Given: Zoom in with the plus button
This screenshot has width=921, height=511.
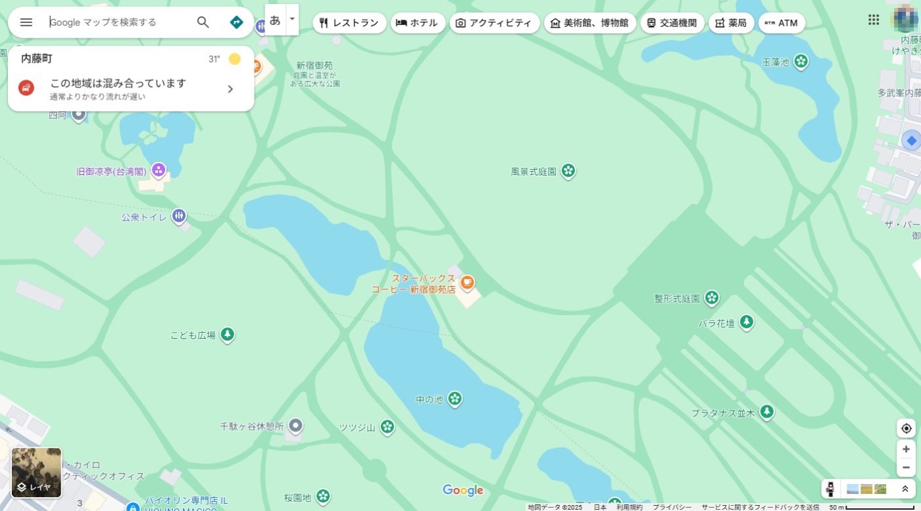Looking at the screenshot, I should (906, 449).
